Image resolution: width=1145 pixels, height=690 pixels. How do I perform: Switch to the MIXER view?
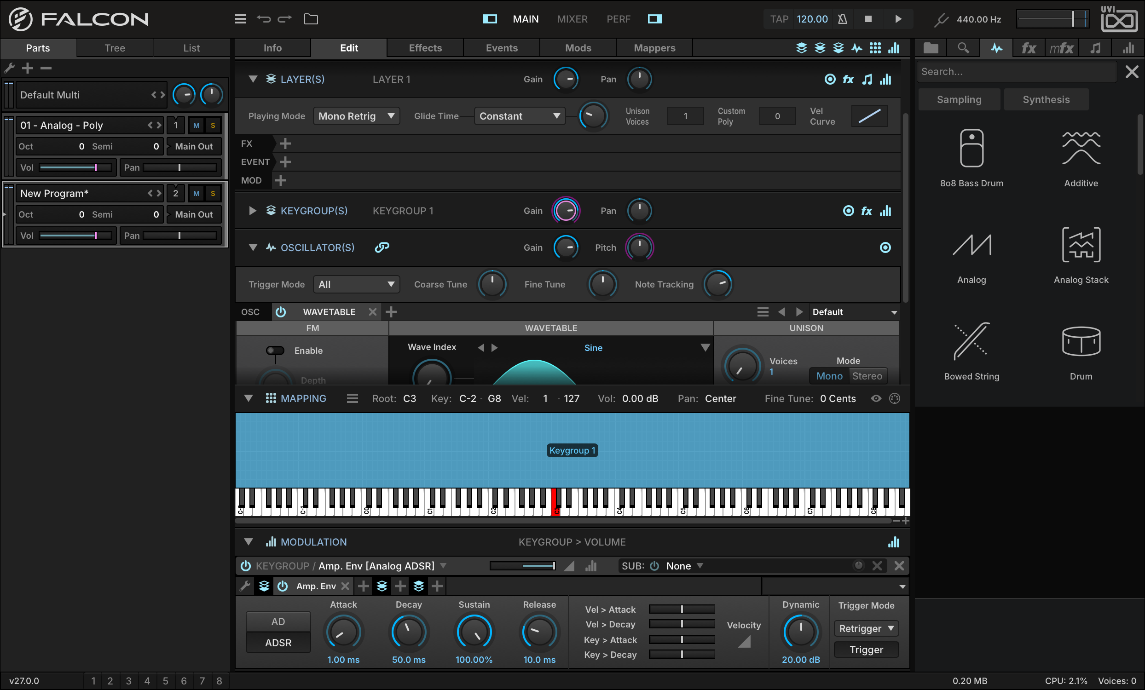point(572,19)
